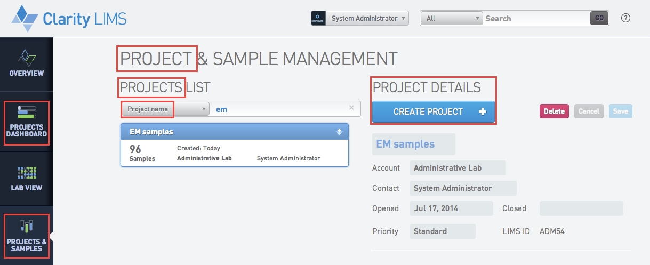Click the Configure icon beside System Administrator
The width and height of the screenshot is (650, 265).
pos(318,18)
